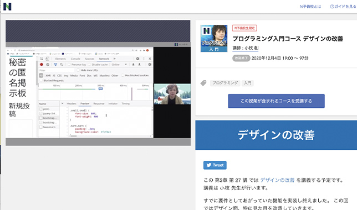This screenshot has width=357, height=210.
Task: Check Has blocked cookies checkbox
Action: (123, 75)
